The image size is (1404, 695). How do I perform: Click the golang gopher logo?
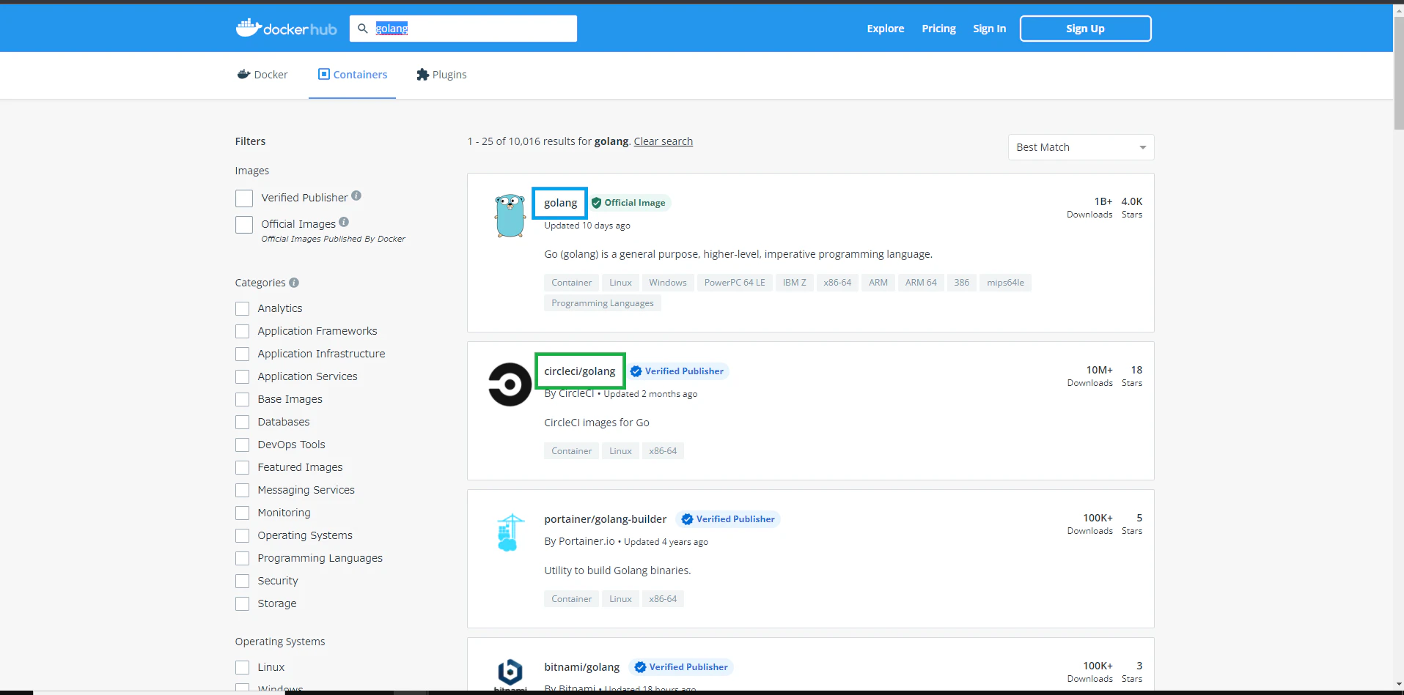[510, 215]
